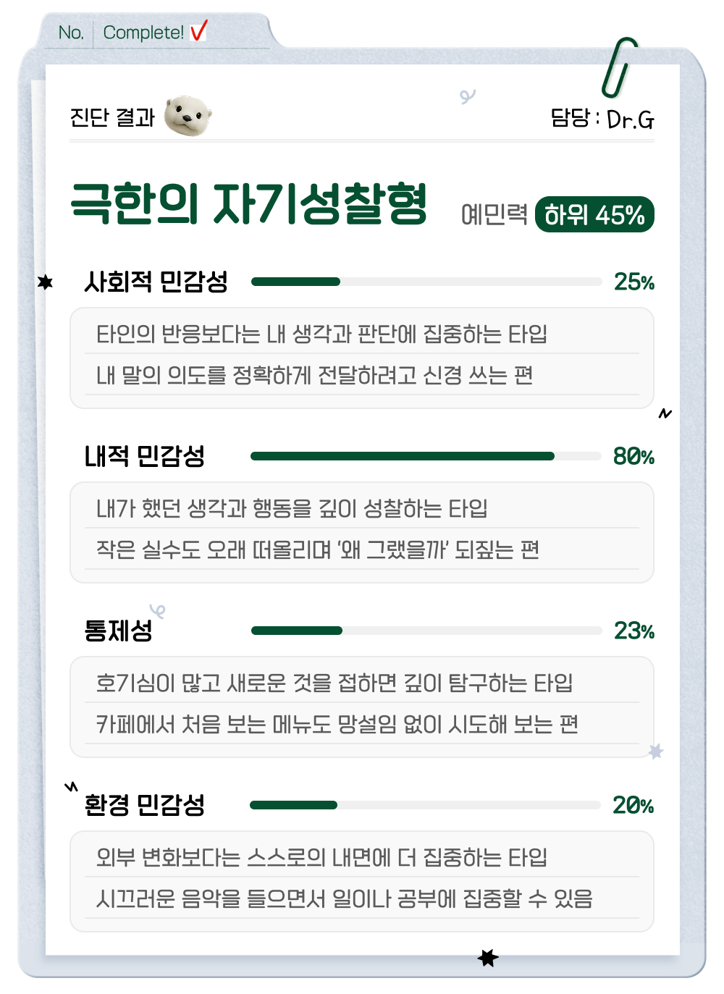This screenshot has height=994, width=724.
Task: Click the black star beside 사회적 민감성
Action: click(46, 282)
